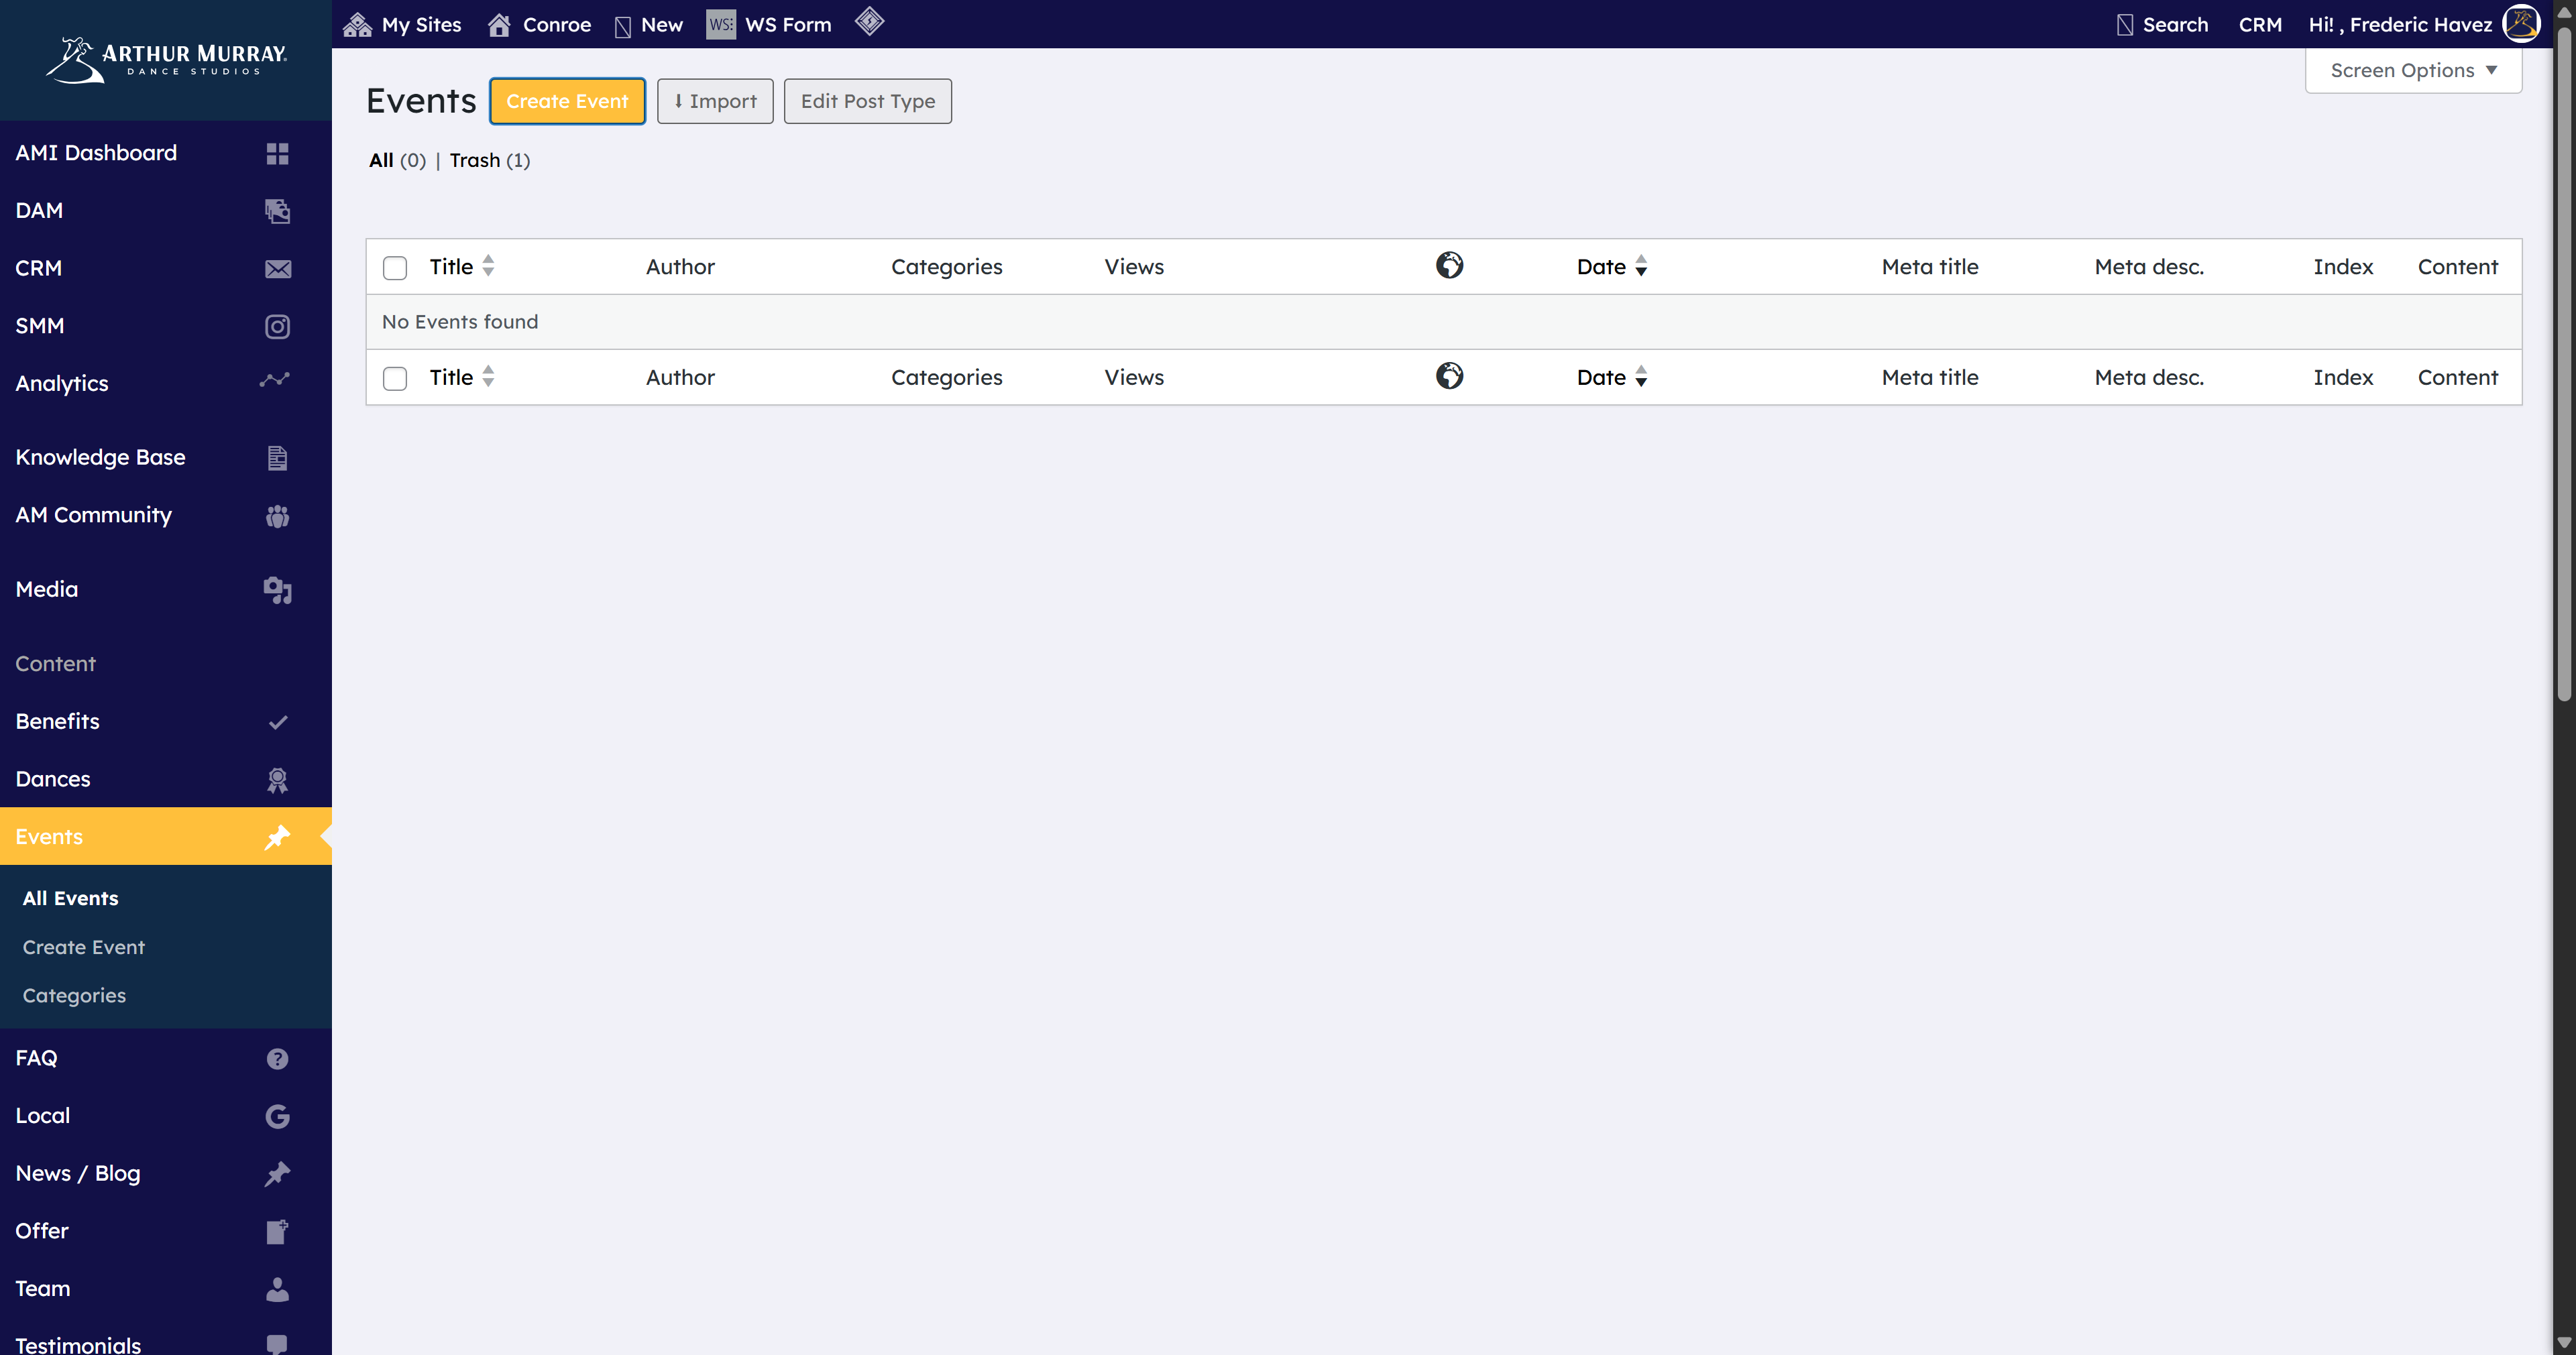Image resolution: width=2576 pixels, height=1355 pixels.
Task: Open CRM from the top bar
Action: 2259,25
